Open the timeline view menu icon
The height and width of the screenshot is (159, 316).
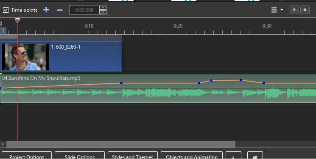coord(274,10)
